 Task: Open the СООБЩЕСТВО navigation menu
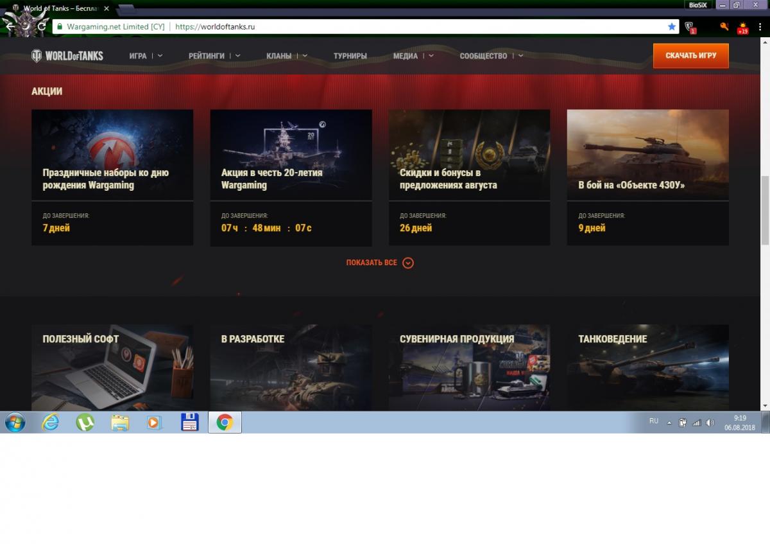pos(483,56)
